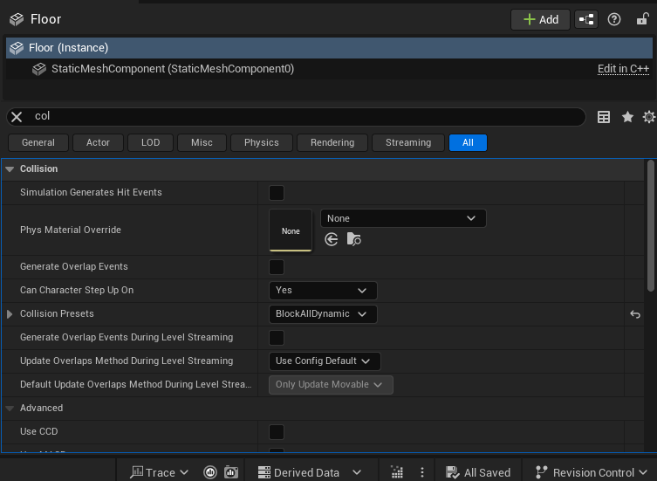Click the trace snapshot camera icon

click(x=231, y=472)
